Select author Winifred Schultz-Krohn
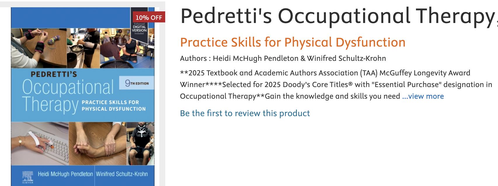The height and width of the screenshot is (186, 498). tap(344, 58)
